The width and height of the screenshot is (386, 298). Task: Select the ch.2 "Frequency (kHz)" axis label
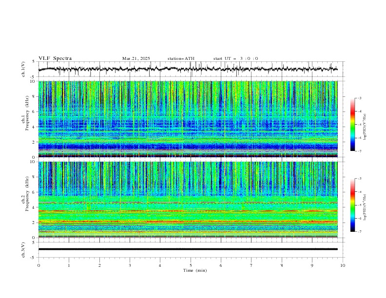[x=27, y=193]
